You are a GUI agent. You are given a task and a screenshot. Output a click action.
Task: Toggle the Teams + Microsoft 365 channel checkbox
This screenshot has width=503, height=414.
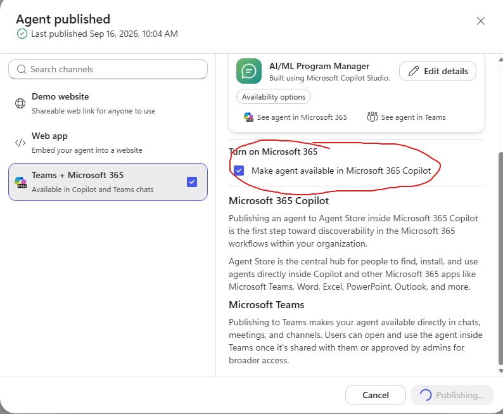(x=192, y=182)
